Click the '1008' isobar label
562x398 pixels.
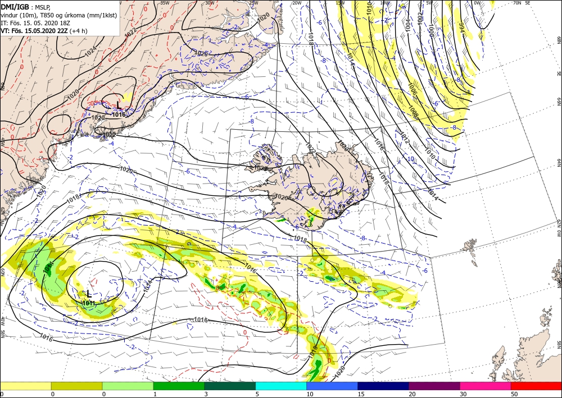[413, 112]
